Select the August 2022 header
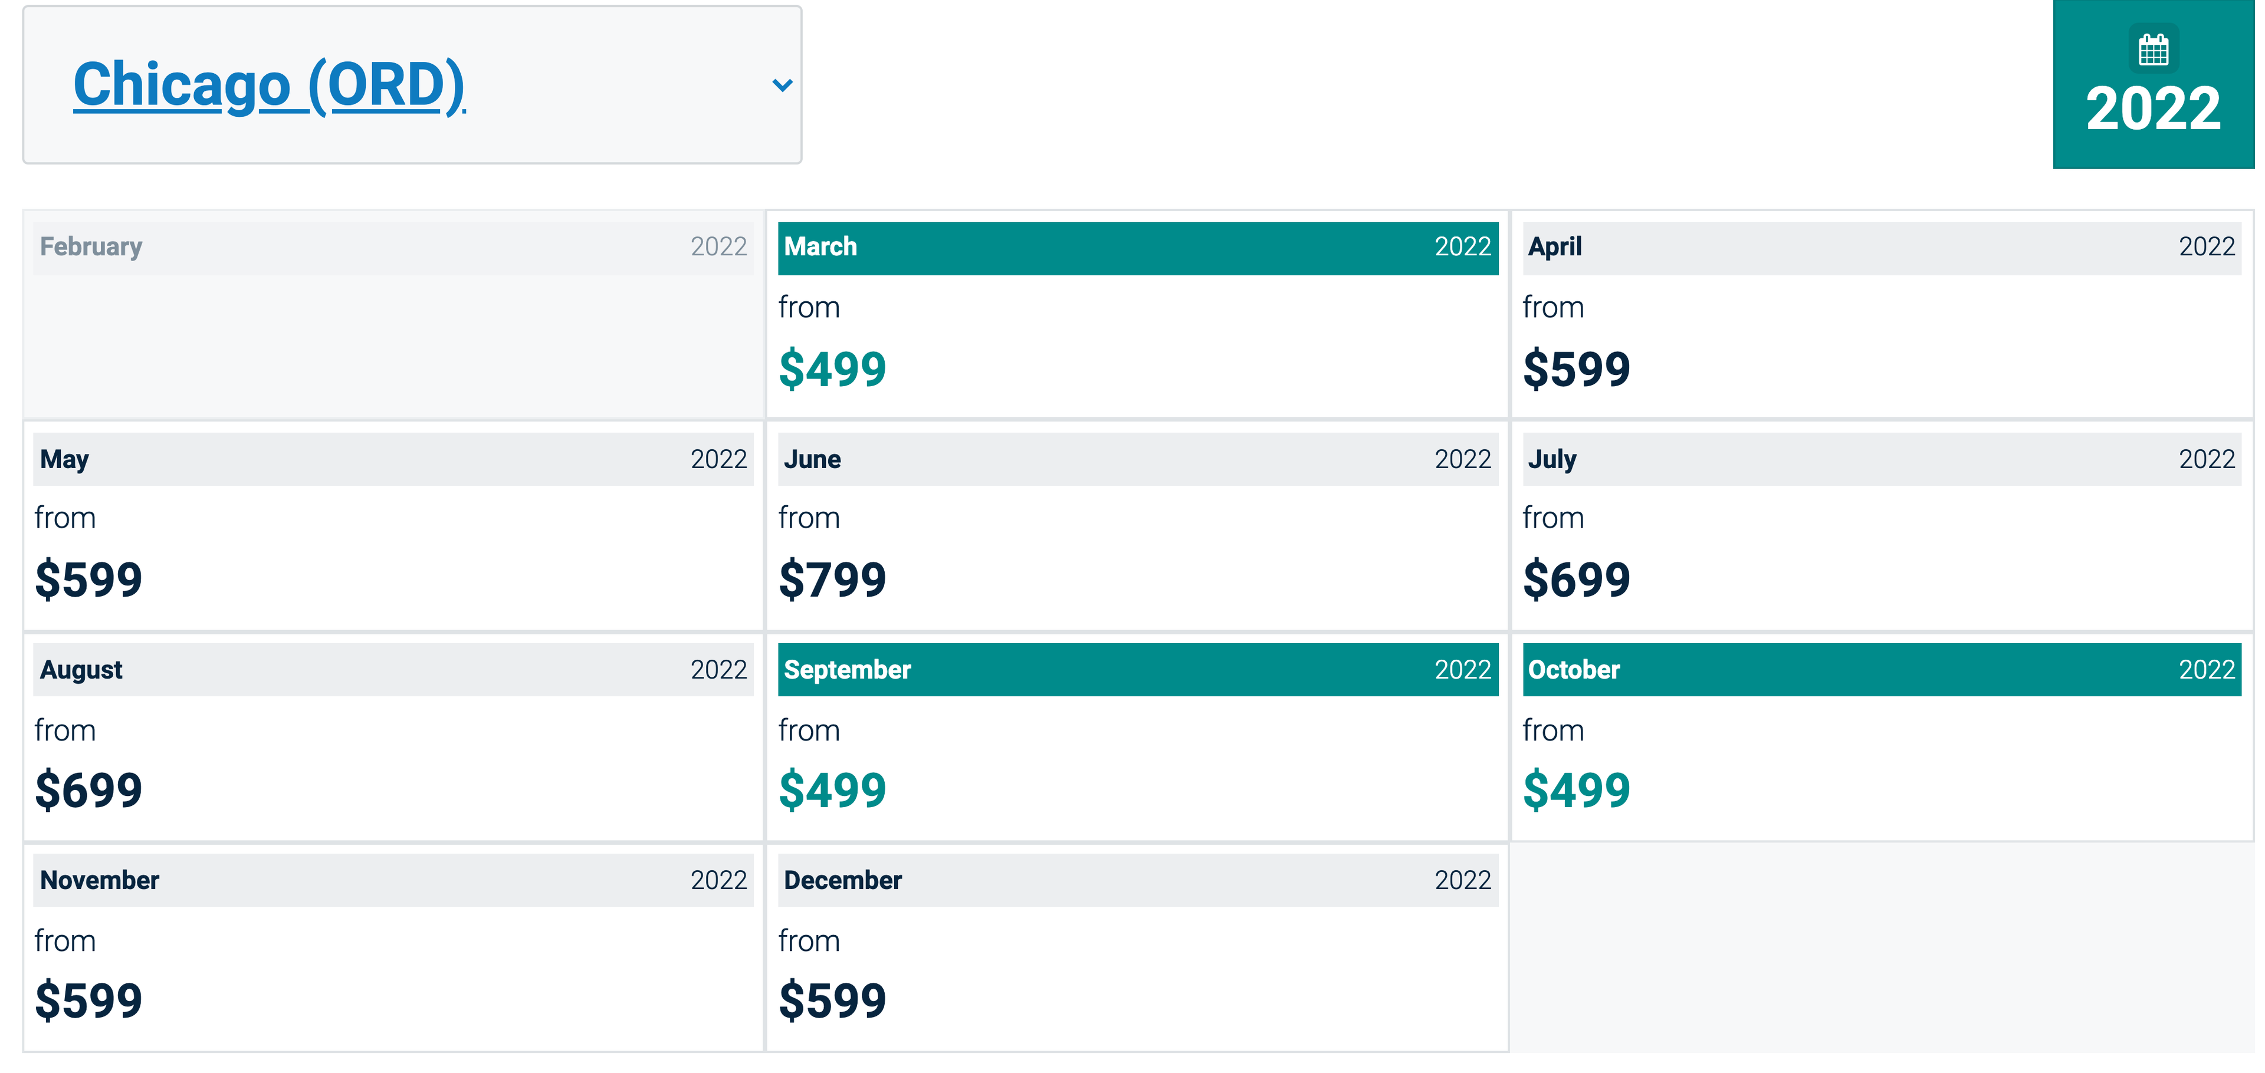Screen dimensions: 2265x1073 [x=393, y=670]
